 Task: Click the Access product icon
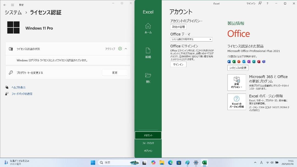point(258,62)
